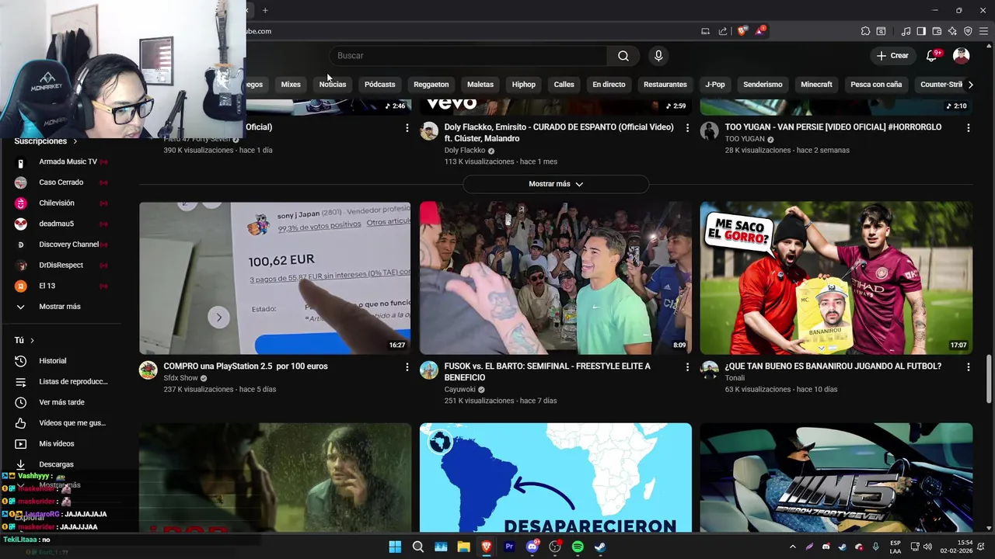Select the Noticias filter chip
Image resolution: width=995 pixels, height=559 pixels.
[333, 85]
